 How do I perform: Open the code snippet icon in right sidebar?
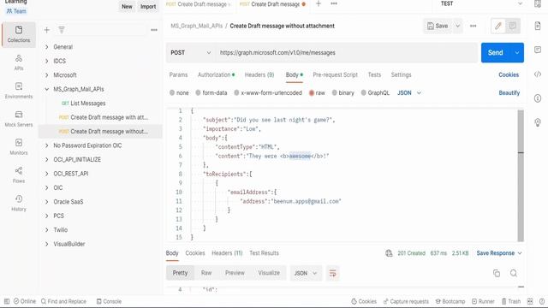[x=538, y=74]
